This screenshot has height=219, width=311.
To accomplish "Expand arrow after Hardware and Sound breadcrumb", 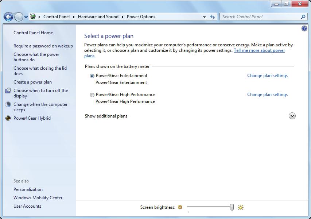I will click(123, 17).
